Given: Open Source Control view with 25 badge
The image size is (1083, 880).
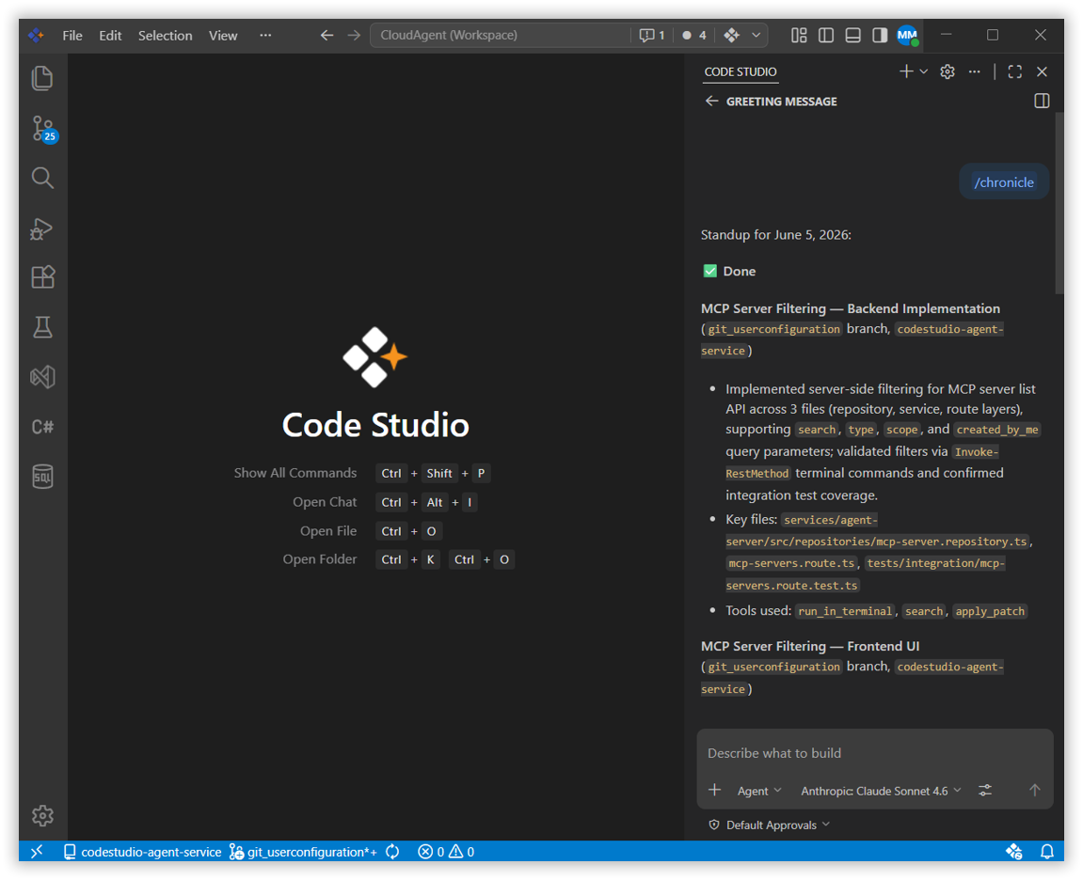Looking at the screenshot, I should (x=43, y=129).
